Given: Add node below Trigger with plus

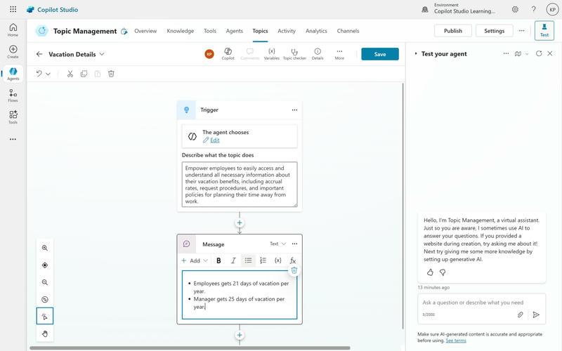Looking at the screenshot, I should click(x=240, y=223).
